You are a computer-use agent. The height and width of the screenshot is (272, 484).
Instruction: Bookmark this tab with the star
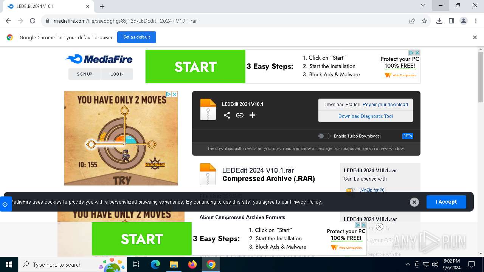(x=424, y=21)
